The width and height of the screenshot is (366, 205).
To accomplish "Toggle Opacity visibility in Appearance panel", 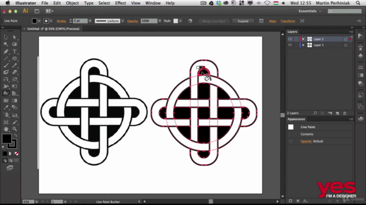I will [x=291, y=141].
